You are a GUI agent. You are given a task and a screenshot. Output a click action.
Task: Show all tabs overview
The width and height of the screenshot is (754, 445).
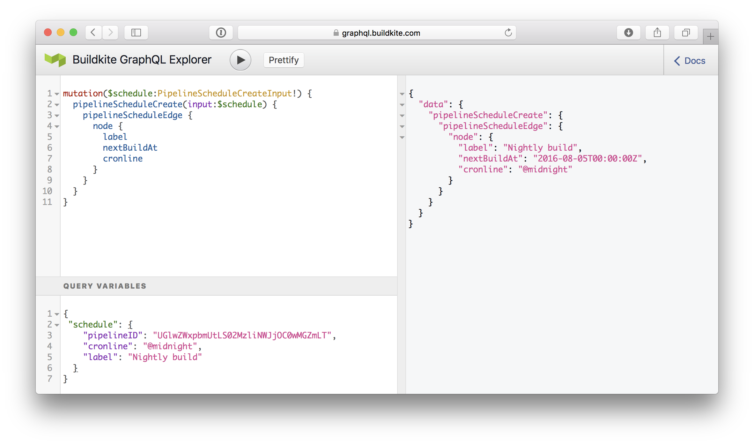686,33
